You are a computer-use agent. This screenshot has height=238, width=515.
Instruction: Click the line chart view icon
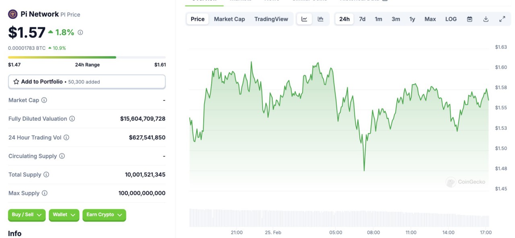coord(304,19)
